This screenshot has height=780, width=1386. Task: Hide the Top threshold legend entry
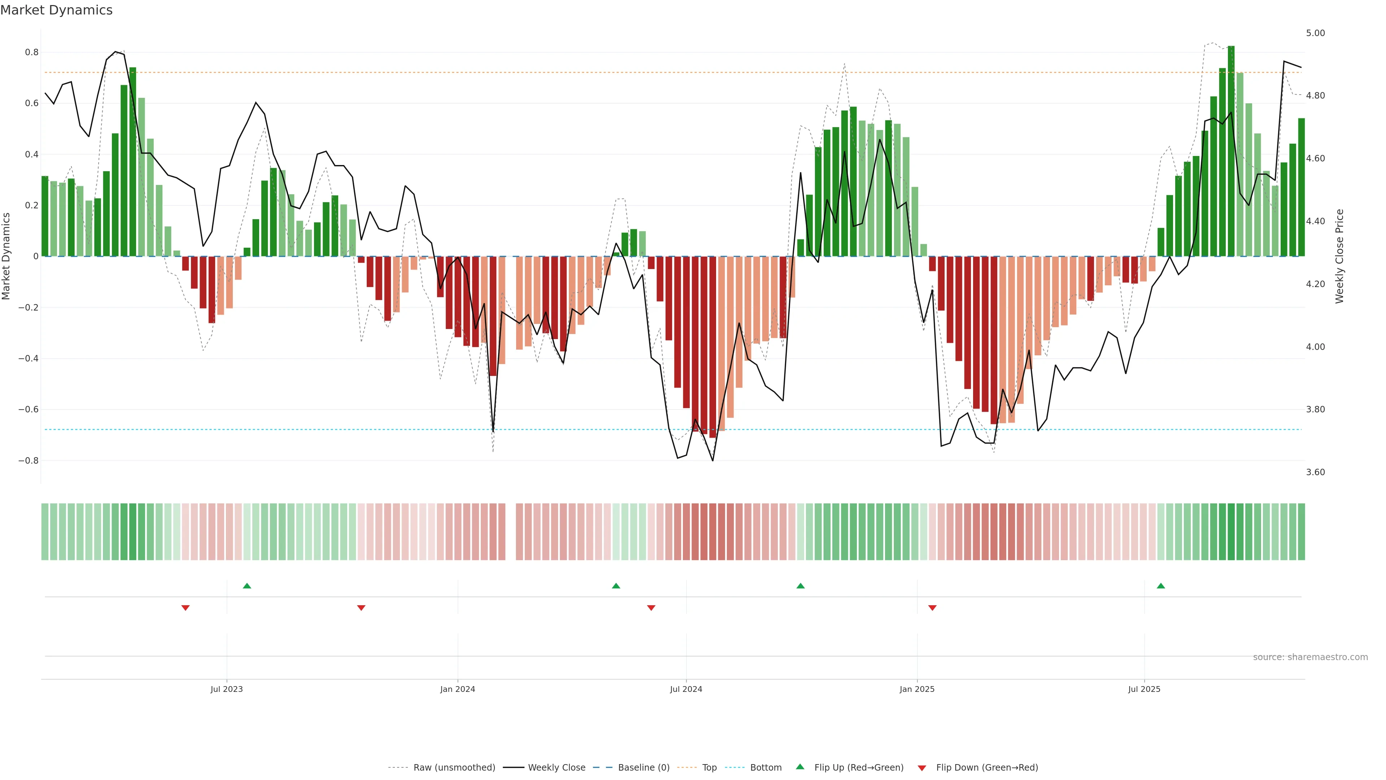click(709, 768)
